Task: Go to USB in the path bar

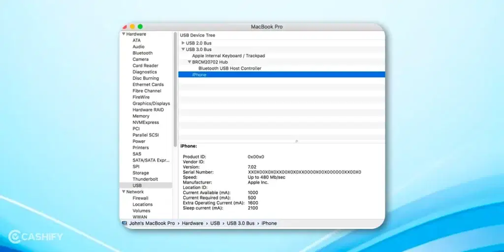Action: [215, 223]
